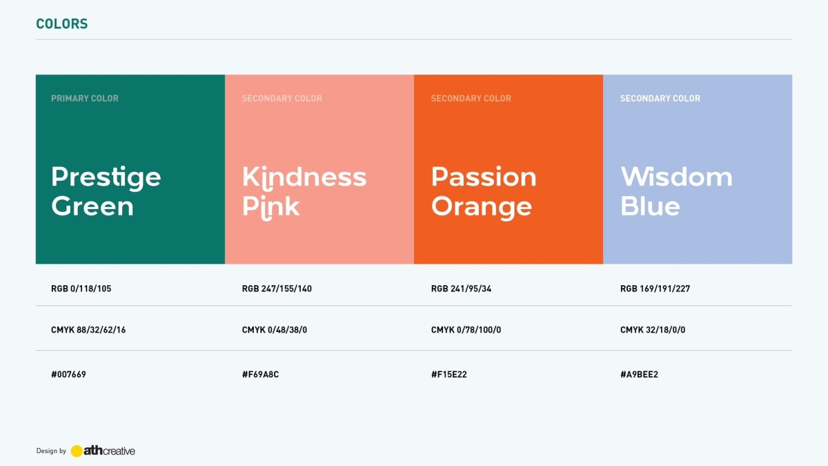Select the RGB 247/155/140 value

coord(277,289)
